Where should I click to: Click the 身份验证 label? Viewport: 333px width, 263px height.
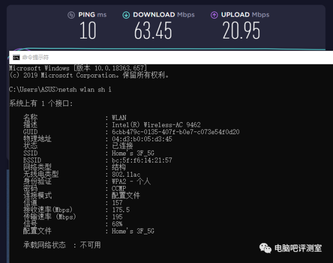click(37, 181)
